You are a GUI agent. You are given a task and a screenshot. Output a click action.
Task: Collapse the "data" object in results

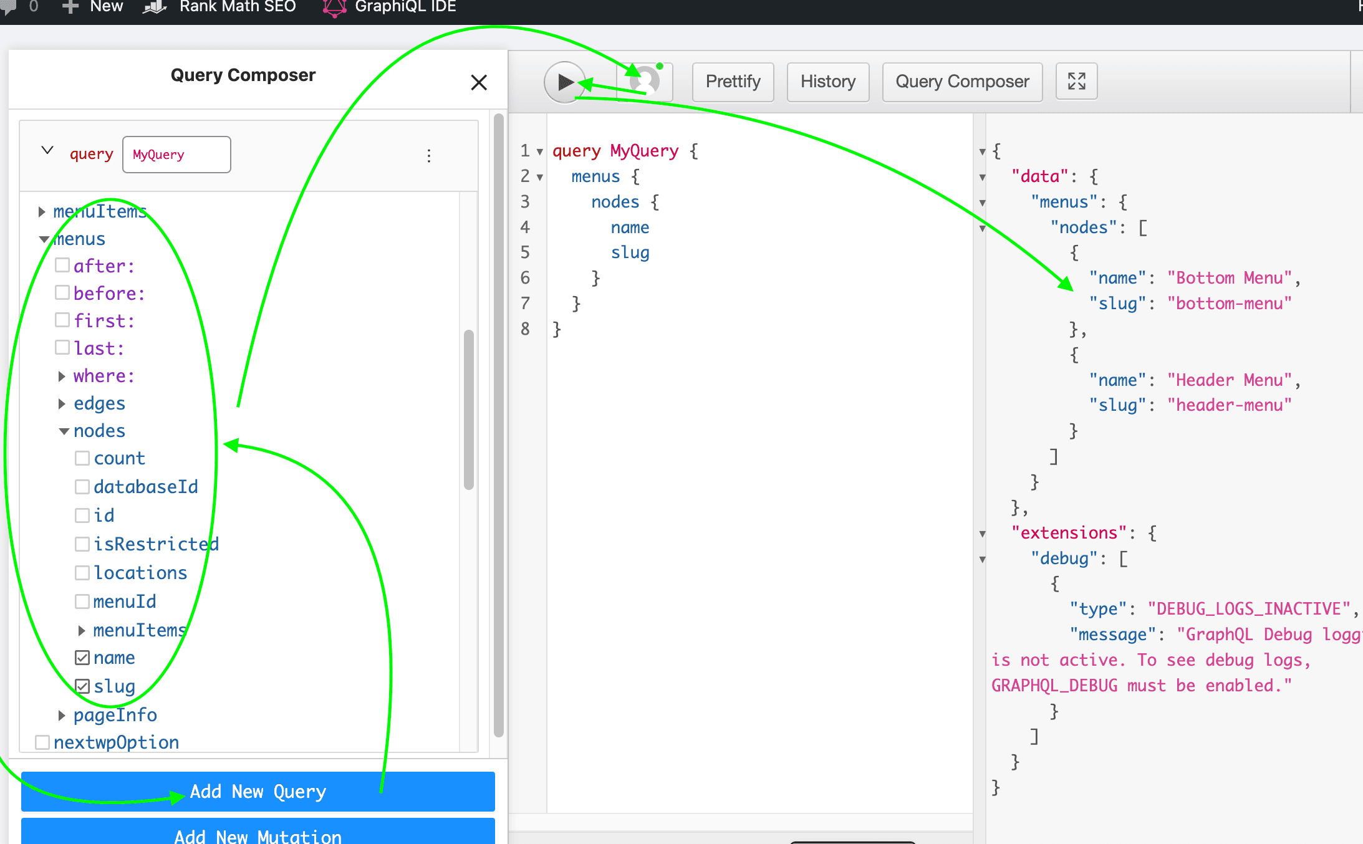983,177
